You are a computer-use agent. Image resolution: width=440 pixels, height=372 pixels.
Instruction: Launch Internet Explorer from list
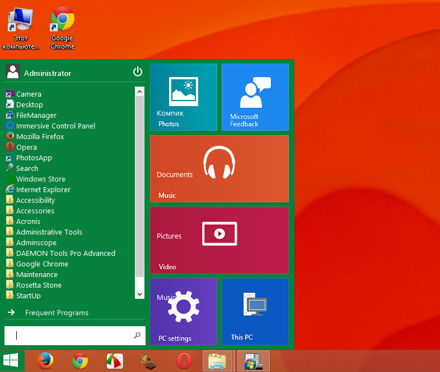(x=38, y=190)
